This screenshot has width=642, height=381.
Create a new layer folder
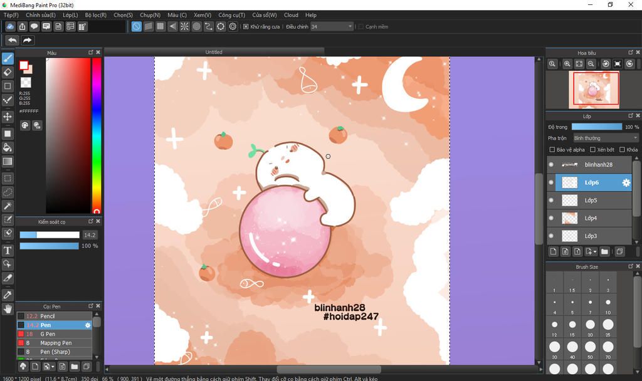pyautogui.click(x=604, y=251)
